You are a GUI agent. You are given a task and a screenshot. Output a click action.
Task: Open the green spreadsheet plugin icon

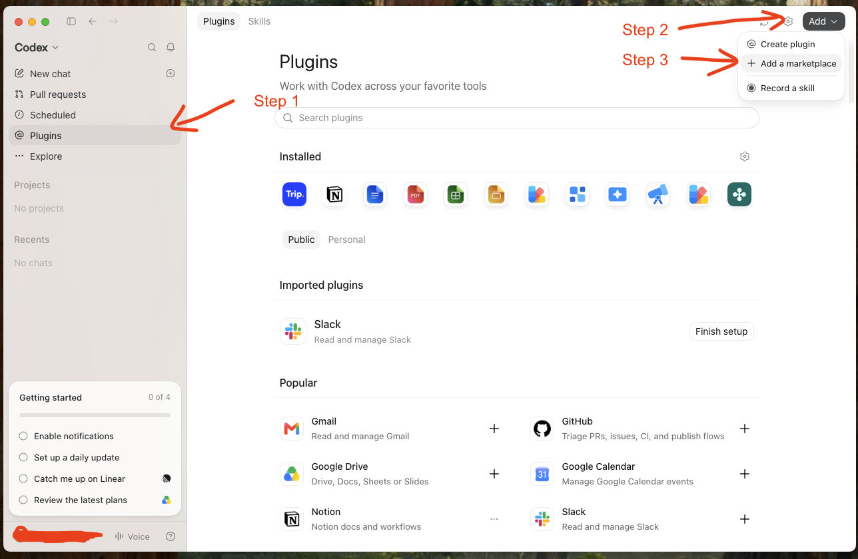click(x=456, y=194)
